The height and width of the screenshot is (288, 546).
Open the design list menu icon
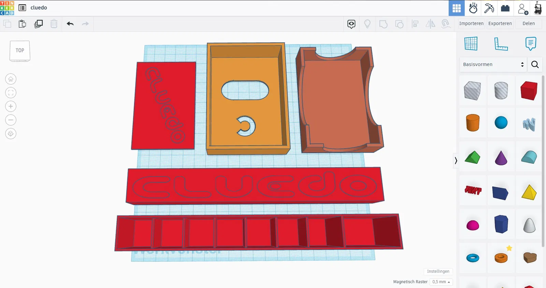pos(22,8)
